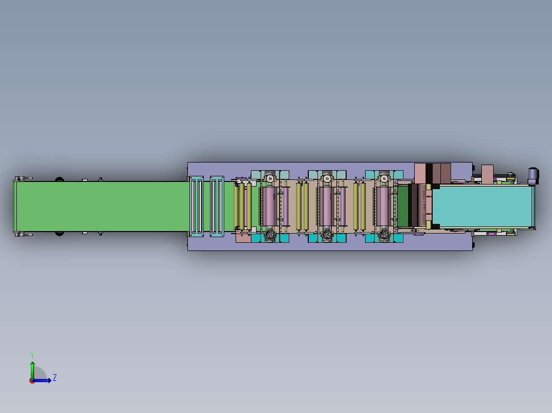Click the blue Z axis arrow of the triad
The width and height of the screenshot is (552, 413).
click(x=42, y=380)
